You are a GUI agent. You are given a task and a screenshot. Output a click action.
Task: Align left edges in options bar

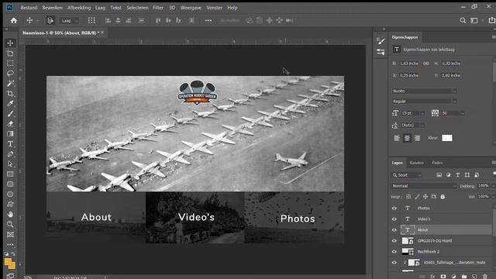tap(108, 21)
